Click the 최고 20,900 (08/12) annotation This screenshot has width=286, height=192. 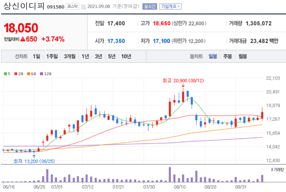[x=183, y=80]
